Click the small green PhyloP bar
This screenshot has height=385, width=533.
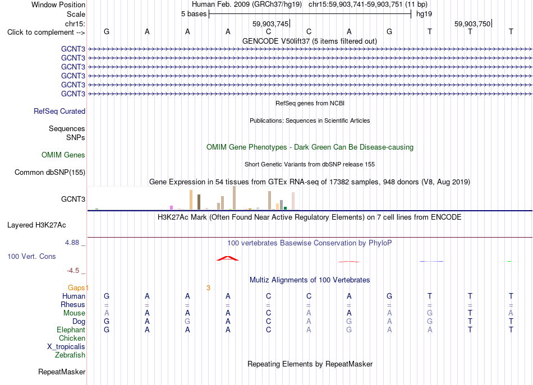(x=509, y=261)
